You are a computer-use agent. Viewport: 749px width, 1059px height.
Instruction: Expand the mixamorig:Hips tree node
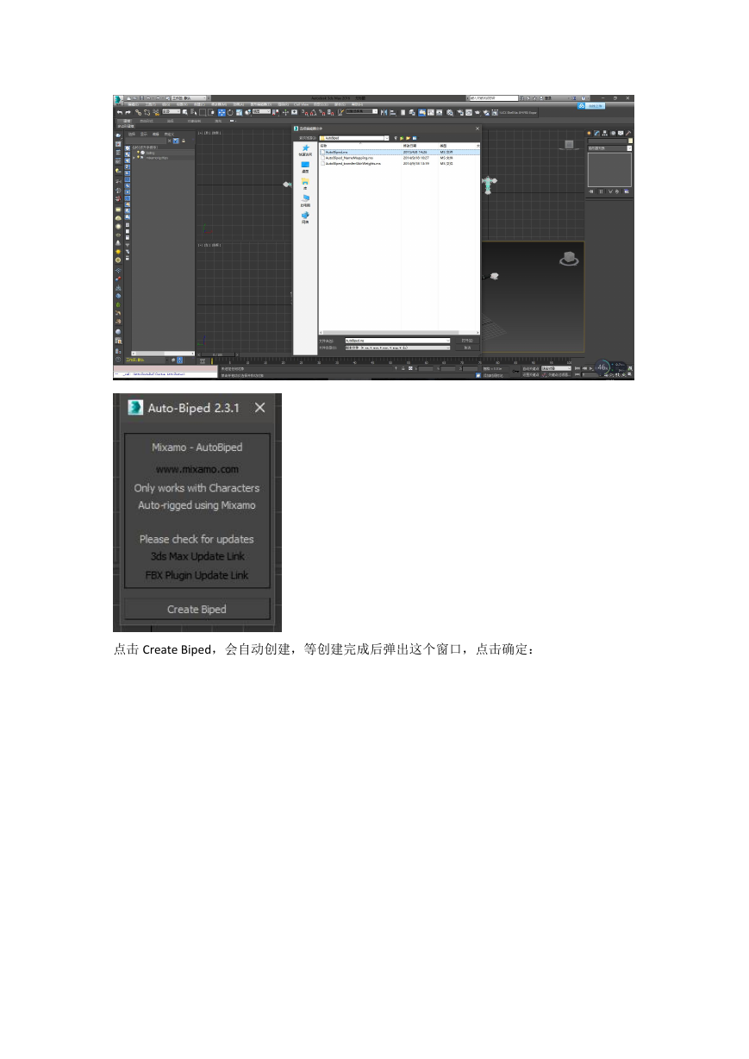[x=134, y=158]
